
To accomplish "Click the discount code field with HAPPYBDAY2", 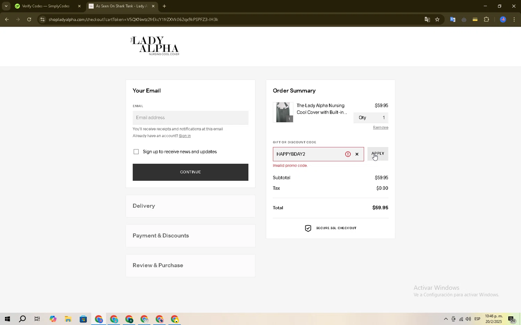I will pos(318,154).
